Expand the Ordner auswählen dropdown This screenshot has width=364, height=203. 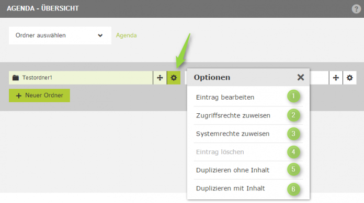[60, 35]
